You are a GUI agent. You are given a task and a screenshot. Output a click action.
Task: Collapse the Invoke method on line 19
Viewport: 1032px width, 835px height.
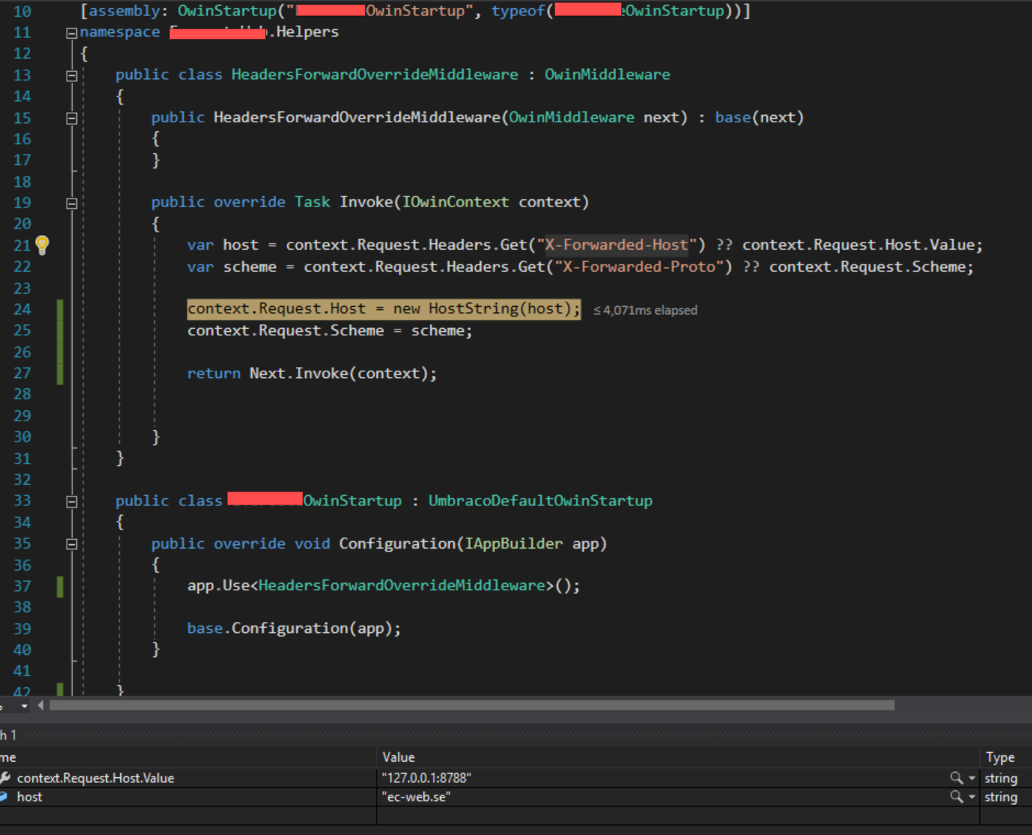pyautogui.click(x=71, y=203)
